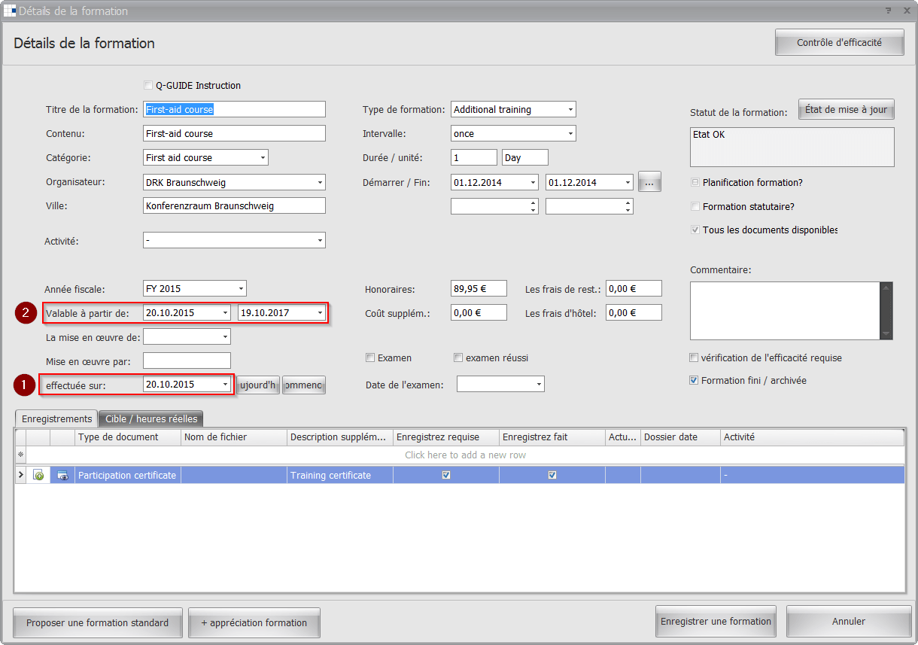Click the row expand arrow beside Participation certificate
The height and width of the screenshot is (645, 918).
[21, 475]
